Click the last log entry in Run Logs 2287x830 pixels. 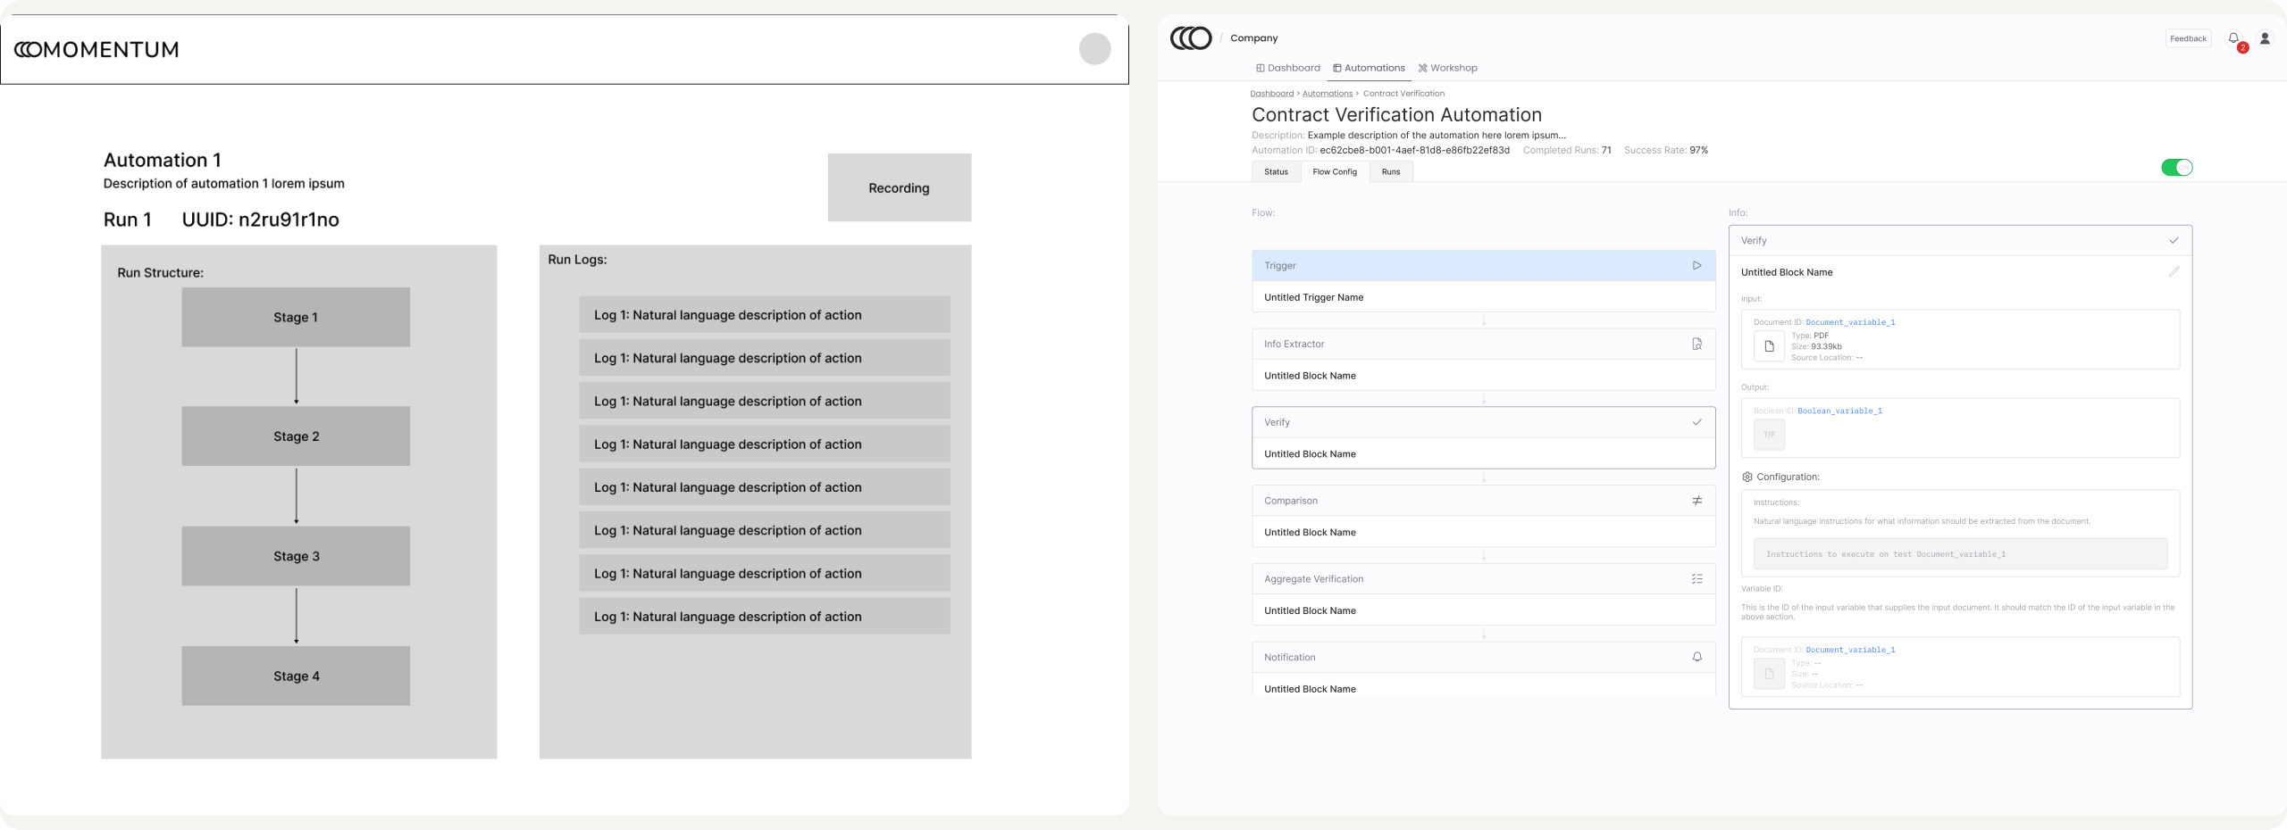(764, 617)
